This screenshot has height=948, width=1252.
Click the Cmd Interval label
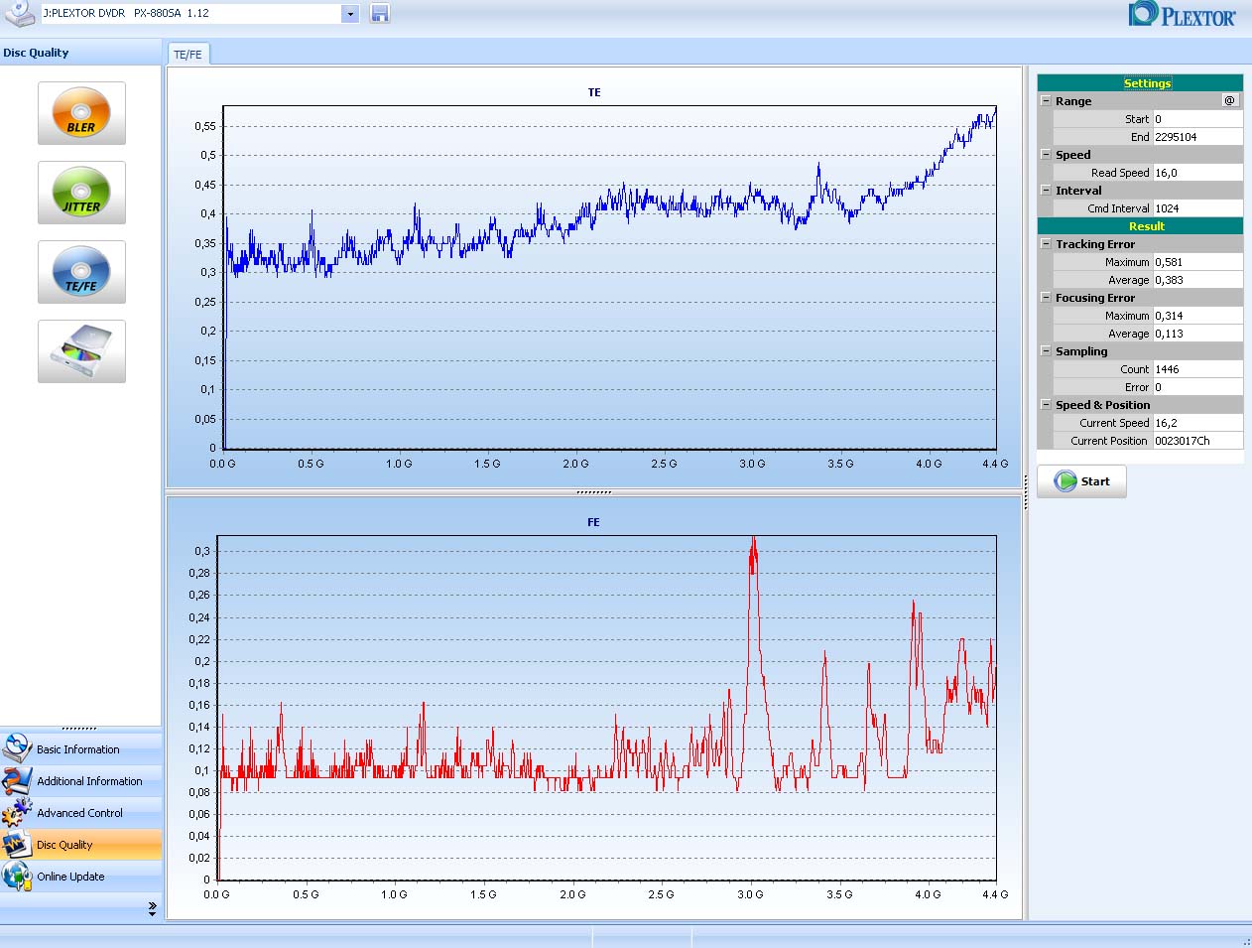1118,208
